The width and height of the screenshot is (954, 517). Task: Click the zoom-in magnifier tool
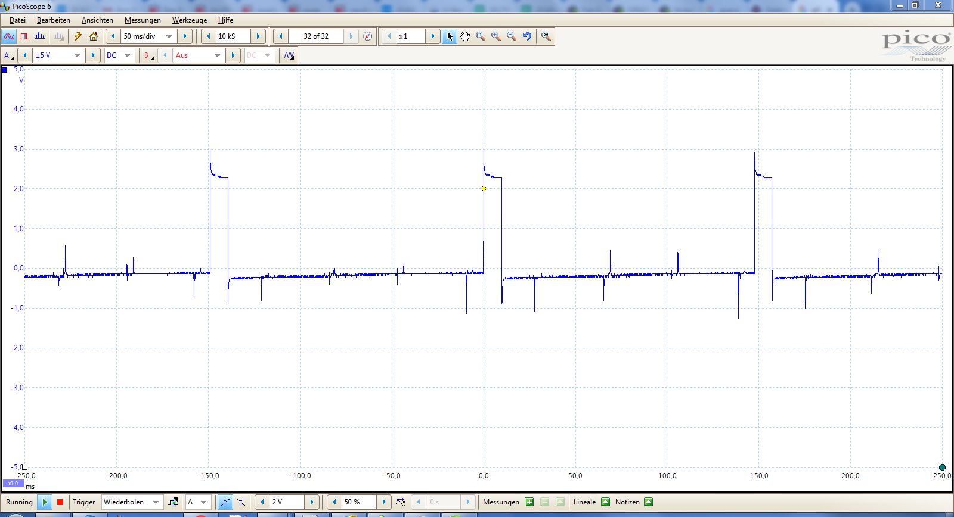point(496,36)
